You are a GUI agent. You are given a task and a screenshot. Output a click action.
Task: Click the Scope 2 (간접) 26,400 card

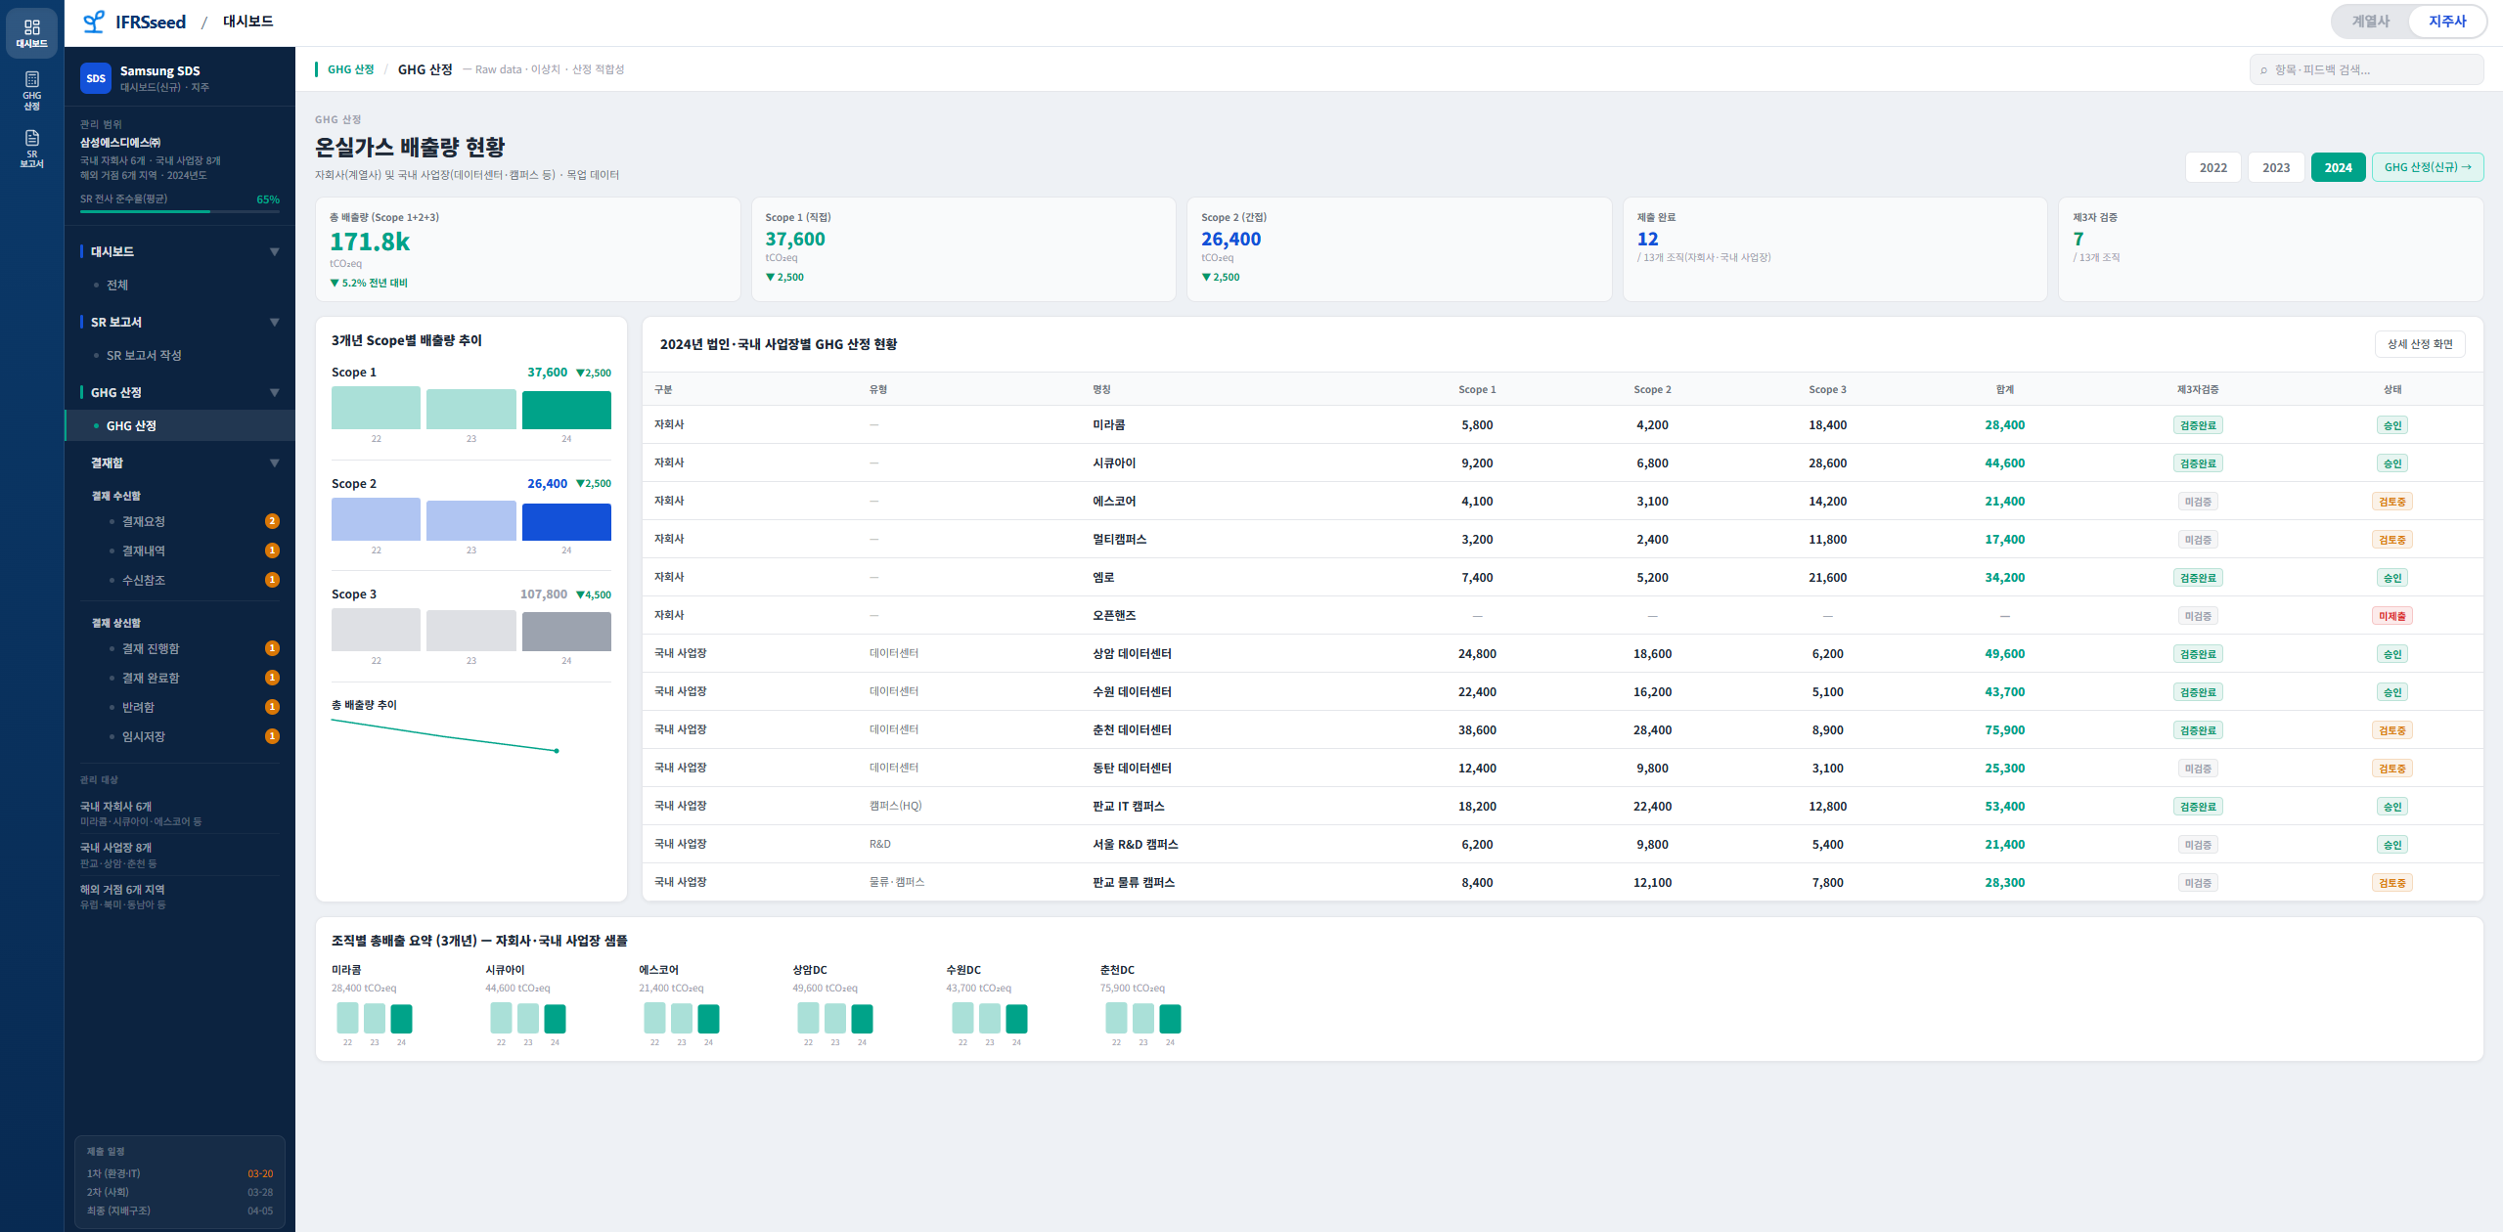click(1399, 249)
